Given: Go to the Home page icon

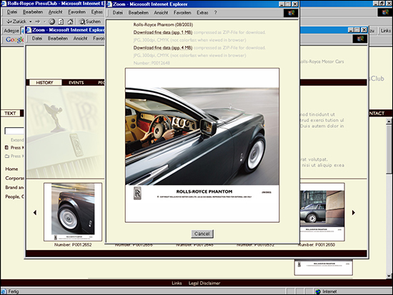Looking at the screenshot, I should tap(71, 21).
